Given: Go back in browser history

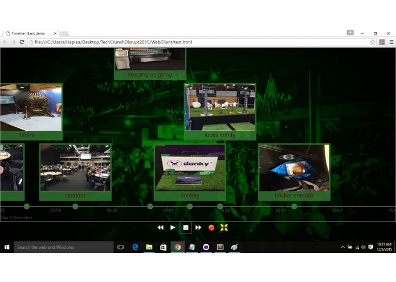Looking at the screenshot, I should pyautogui.click(x=5, y=42).
